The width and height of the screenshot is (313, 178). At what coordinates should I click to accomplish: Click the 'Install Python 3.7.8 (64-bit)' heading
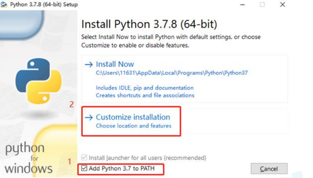coord(149,24)
